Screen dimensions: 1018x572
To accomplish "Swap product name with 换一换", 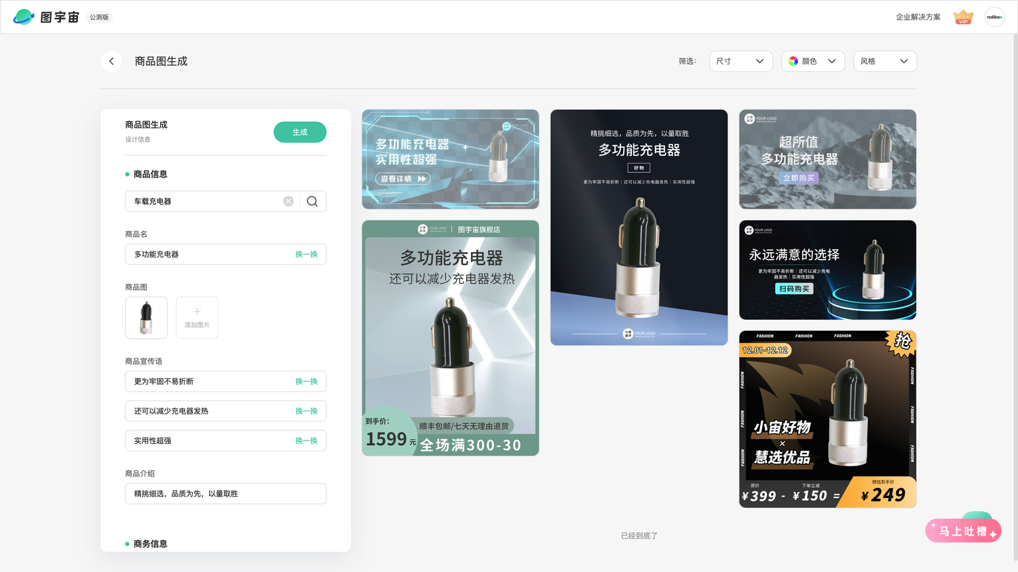I will (x=306, y=254).
